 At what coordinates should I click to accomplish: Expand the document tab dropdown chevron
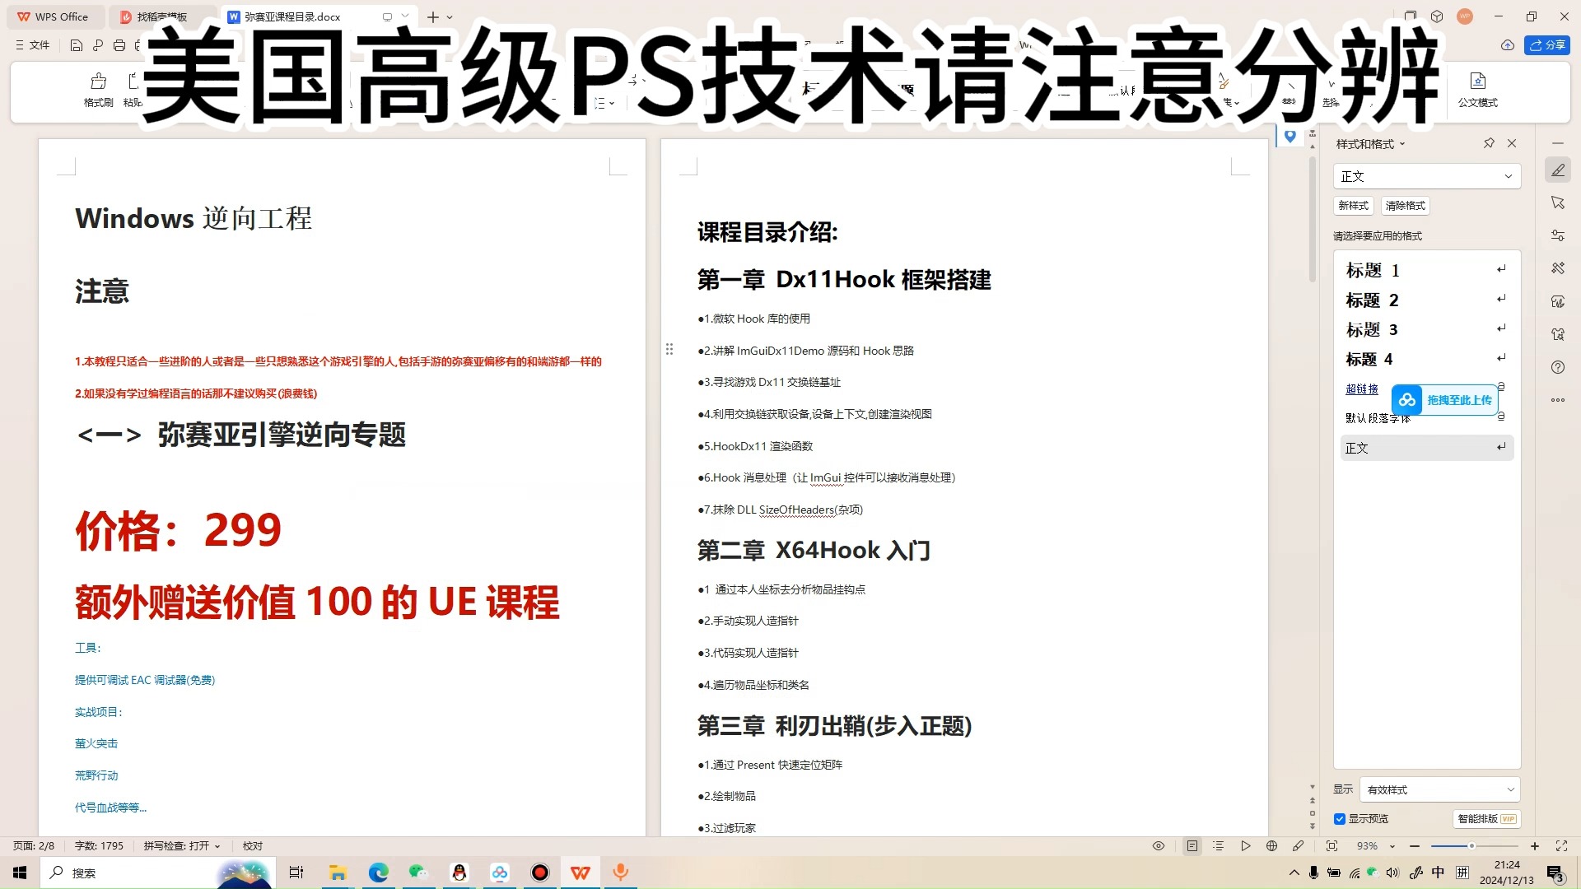(405, 16)
